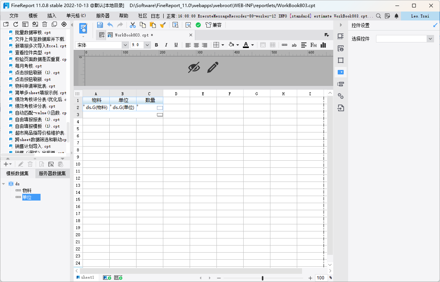The image size is (440, 282).
Task: Apply the black font color swatch
Action: [x=246, y=45]
